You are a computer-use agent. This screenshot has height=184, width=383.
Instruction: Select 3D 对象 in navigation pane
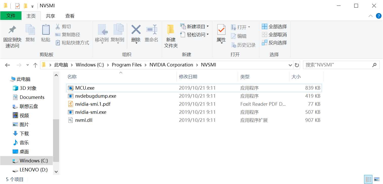coord(25,88)
